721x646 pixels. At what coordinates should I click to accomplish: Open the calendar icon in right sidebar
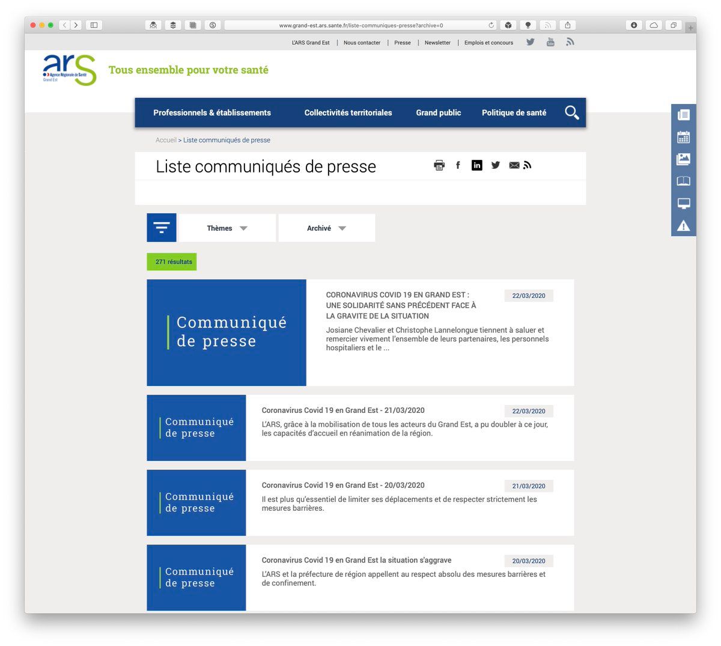(x=683, y=137)
